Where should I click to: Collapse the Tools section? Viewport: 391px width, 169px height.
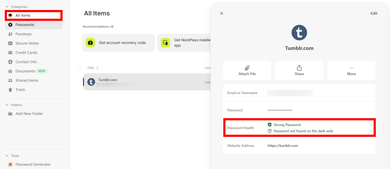[7, 156]
